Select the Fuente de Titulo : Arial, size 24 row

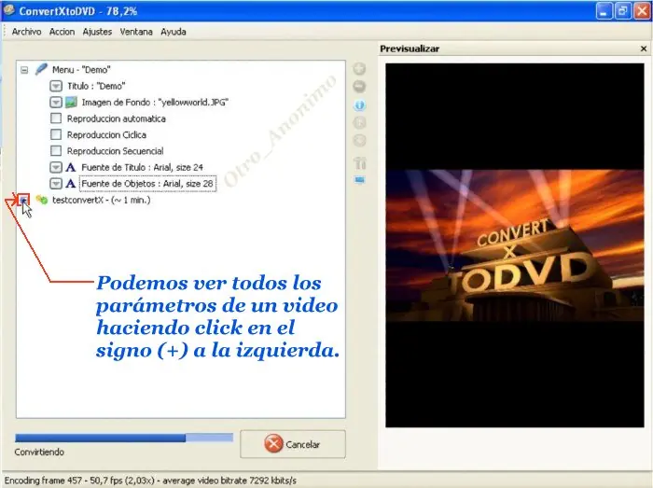[x=142, y=167]
